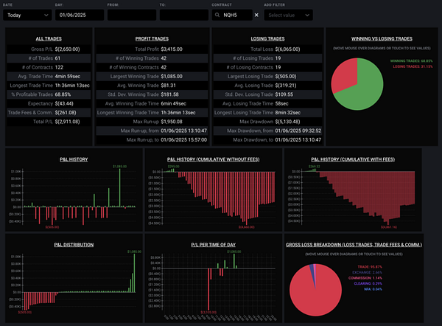The height and width of the screenshot is (326, 442).
Task: Click the P&L History (Cumulative With Fees) title
Action: coord(353,159)
